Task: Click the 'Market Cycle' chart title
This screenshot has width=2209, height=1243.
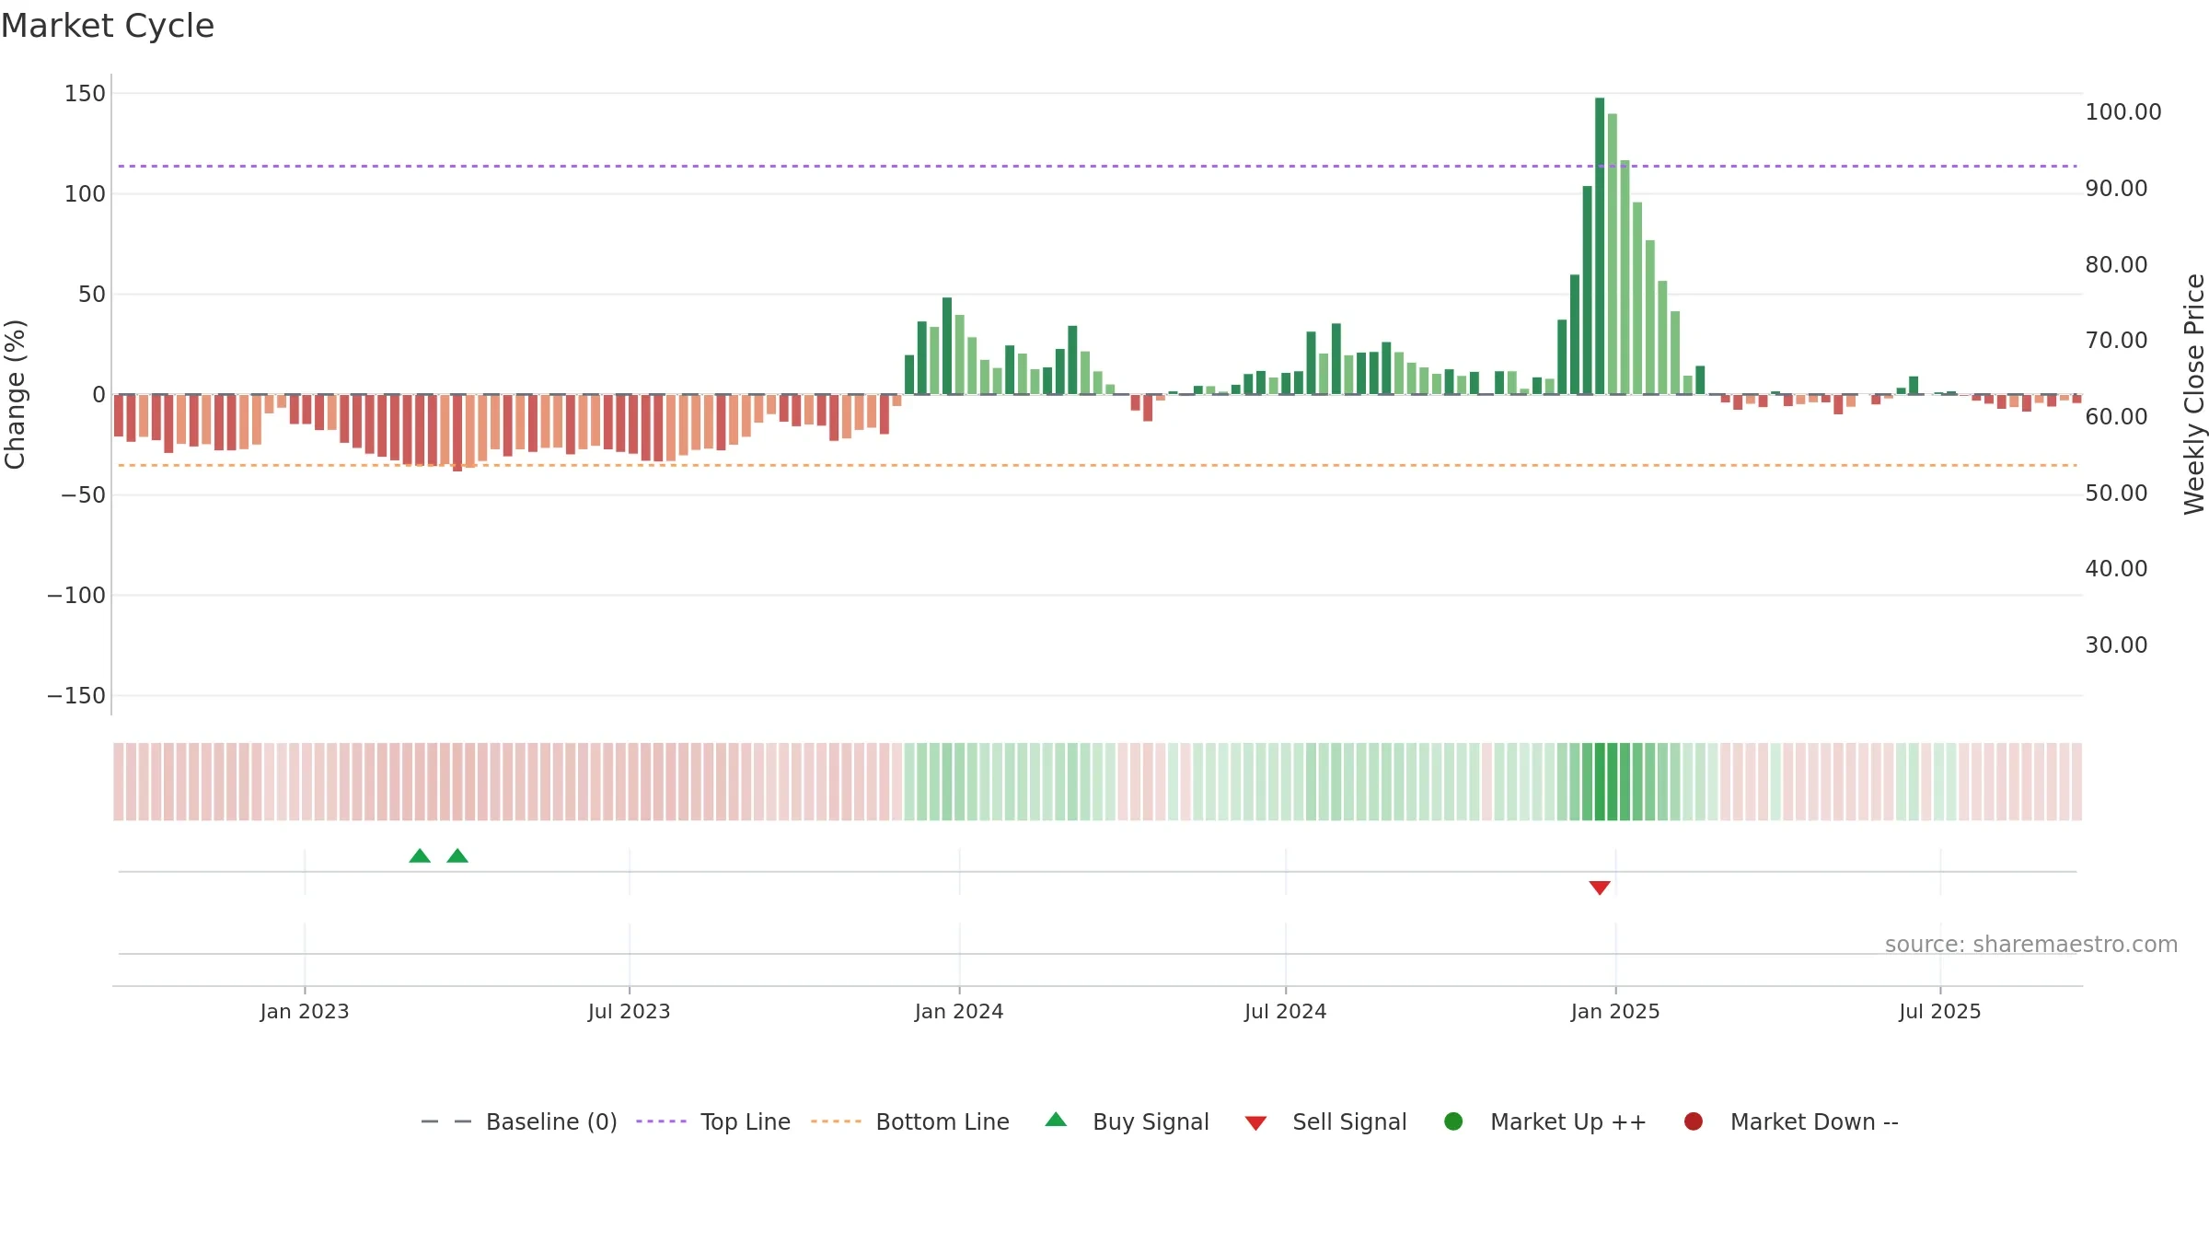Action: pyautogui.click(x=108, y=26)
